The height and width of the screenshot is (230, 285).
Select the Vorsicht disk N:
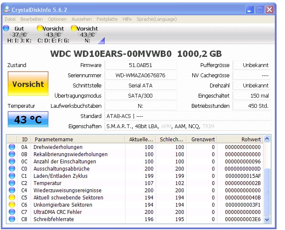click(x=88, y=34)
